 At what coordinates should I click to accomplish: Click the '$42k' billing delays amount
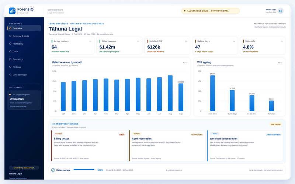click(x=122, y=135)
